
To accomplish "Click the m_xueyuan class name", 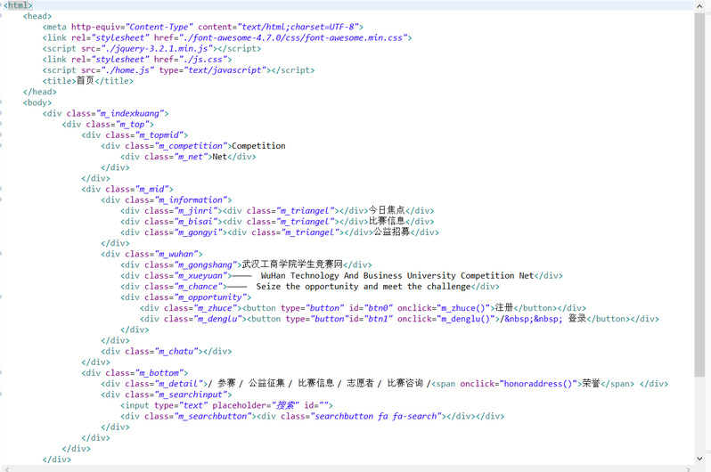I will (x=200, y=276).
